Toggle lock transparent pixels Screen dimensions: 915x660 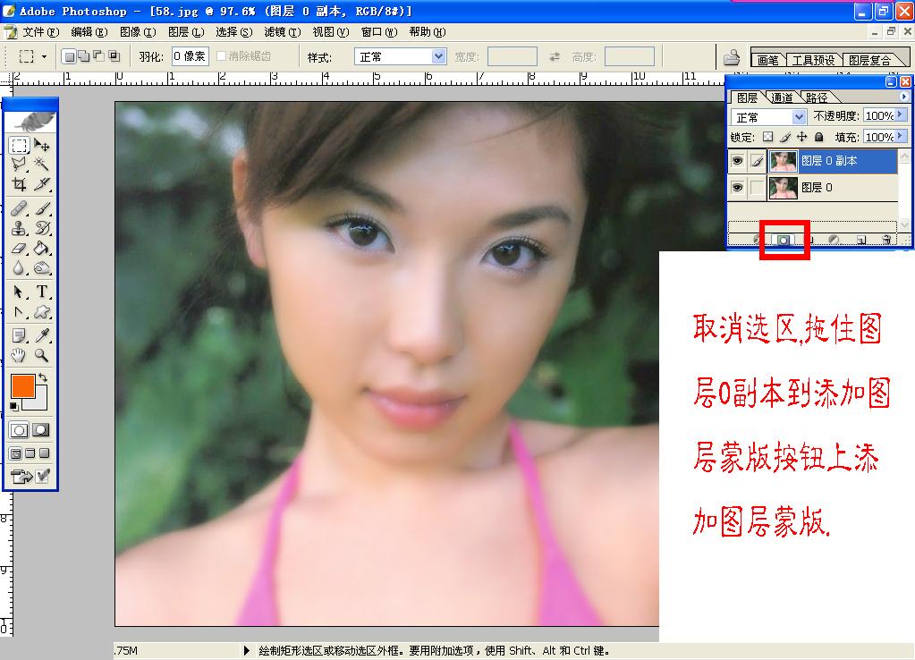768,137
